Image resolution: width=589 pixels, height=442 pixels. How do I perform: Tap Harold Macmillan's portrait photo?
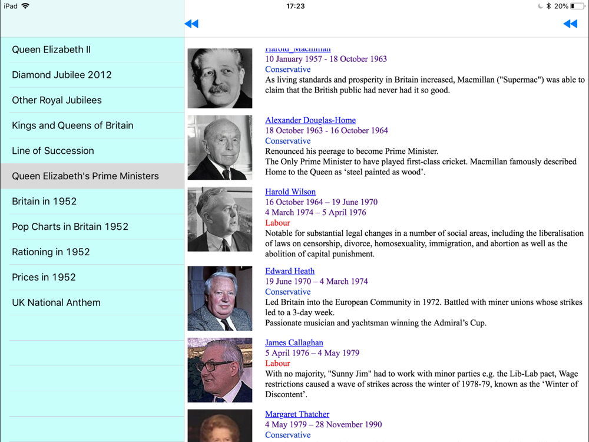click(220, 78)
